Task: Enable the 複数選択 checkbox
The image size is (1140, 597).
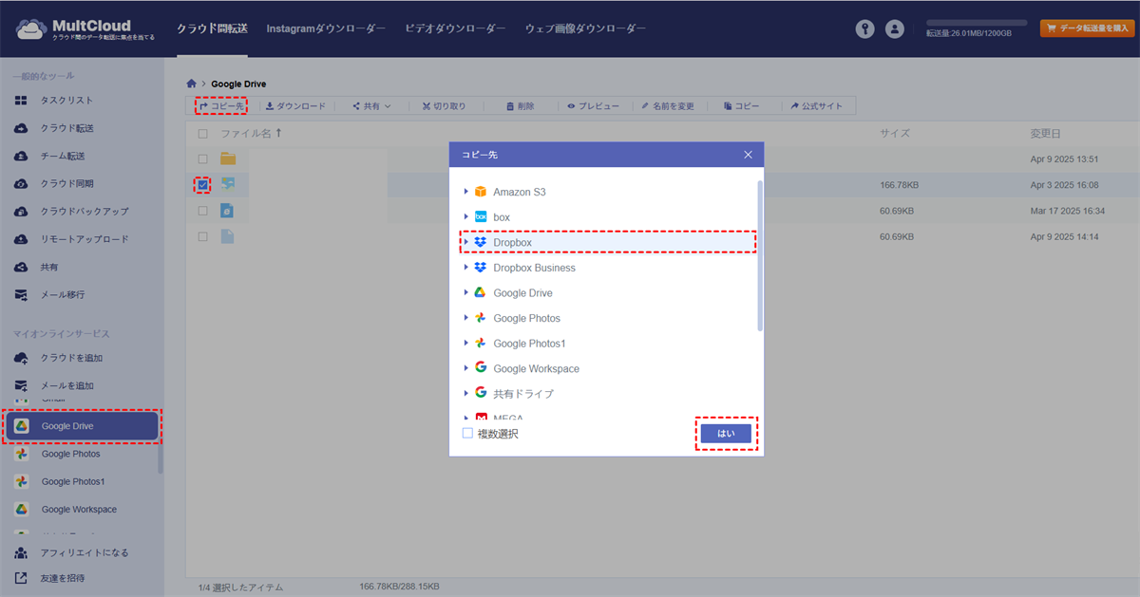Action: [x=467, y=433]
